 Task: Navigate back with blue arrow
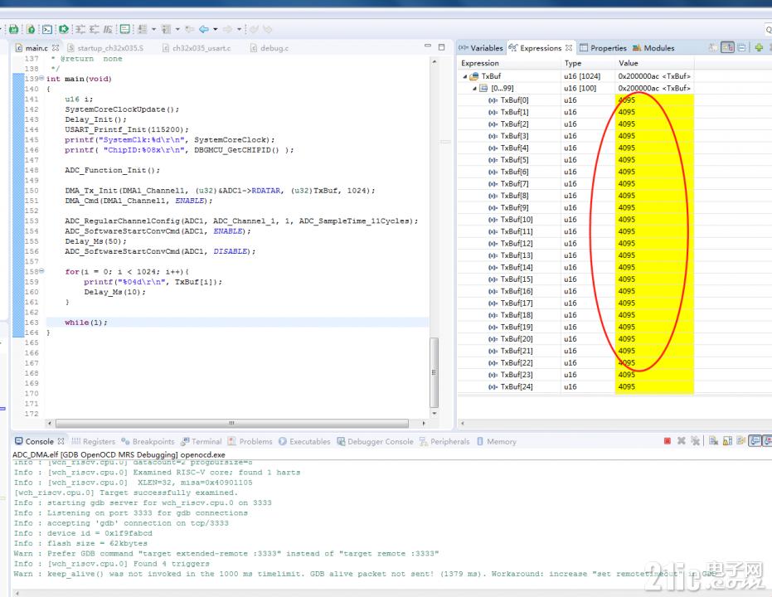click(x=204, y=30)
